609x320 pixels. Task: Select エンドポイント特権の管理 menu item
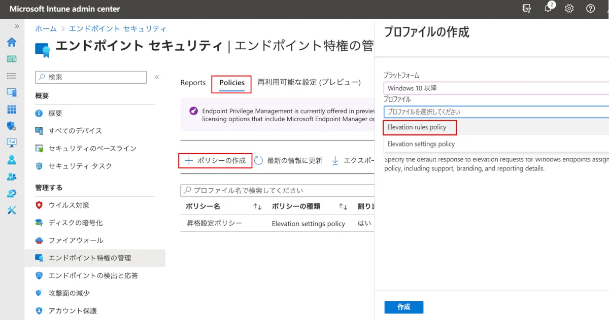[95, 258]
